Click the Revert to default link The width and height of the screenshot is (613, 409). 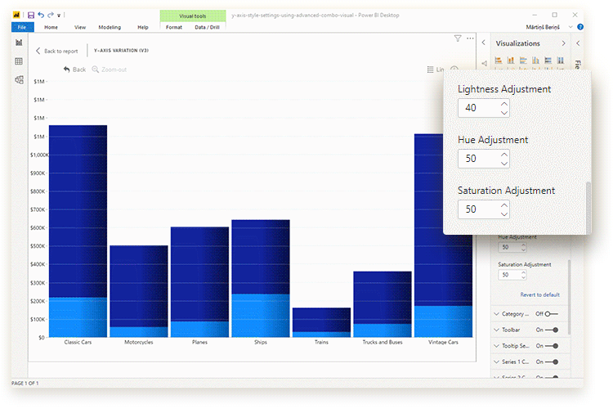[539, 294]
